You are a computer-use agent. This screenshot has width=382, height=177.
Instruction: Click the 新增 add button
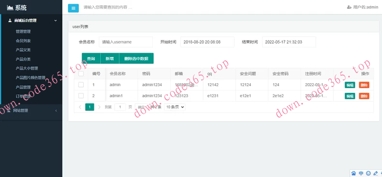(110, 59)
